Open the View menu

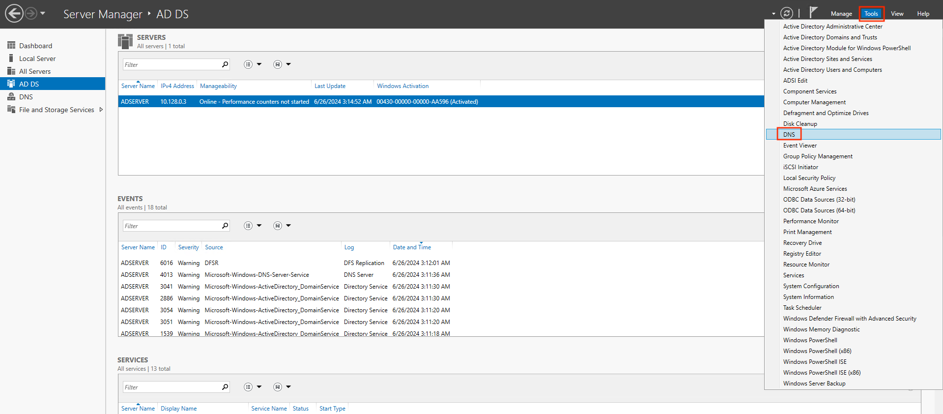pyautogui.click(x=897, y=14)
